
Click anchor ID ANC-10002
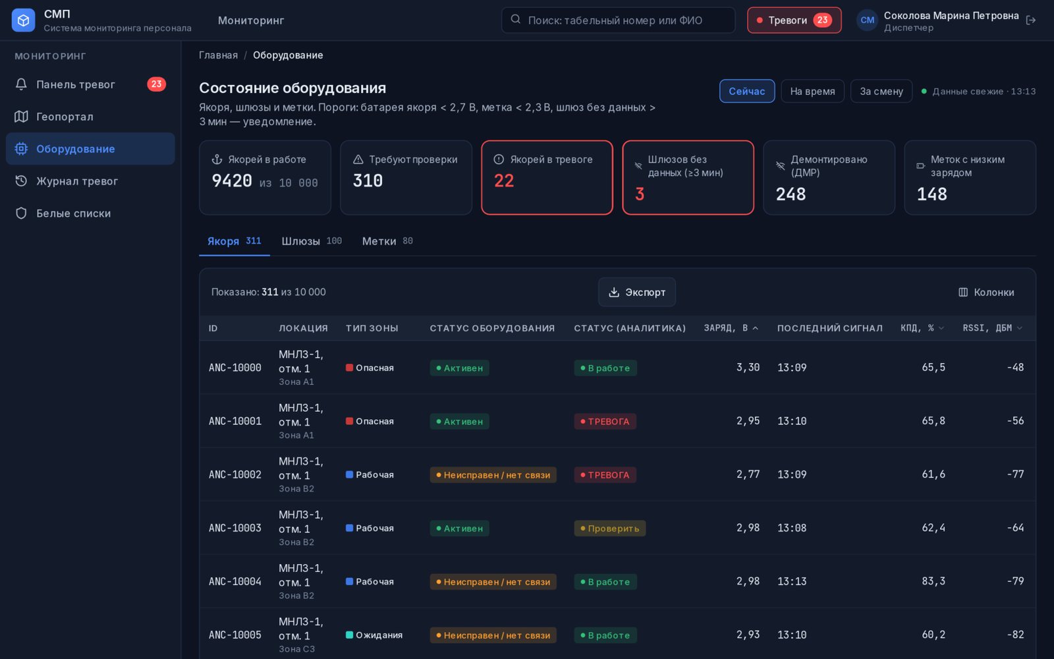point(235,474)
